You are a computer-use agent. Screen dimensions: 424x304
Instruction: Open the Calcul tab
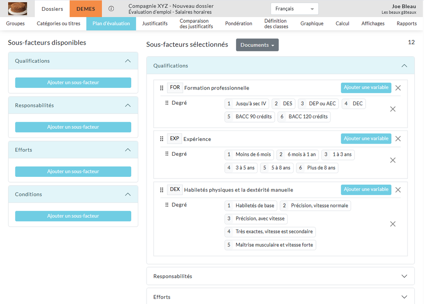point(342,24)
